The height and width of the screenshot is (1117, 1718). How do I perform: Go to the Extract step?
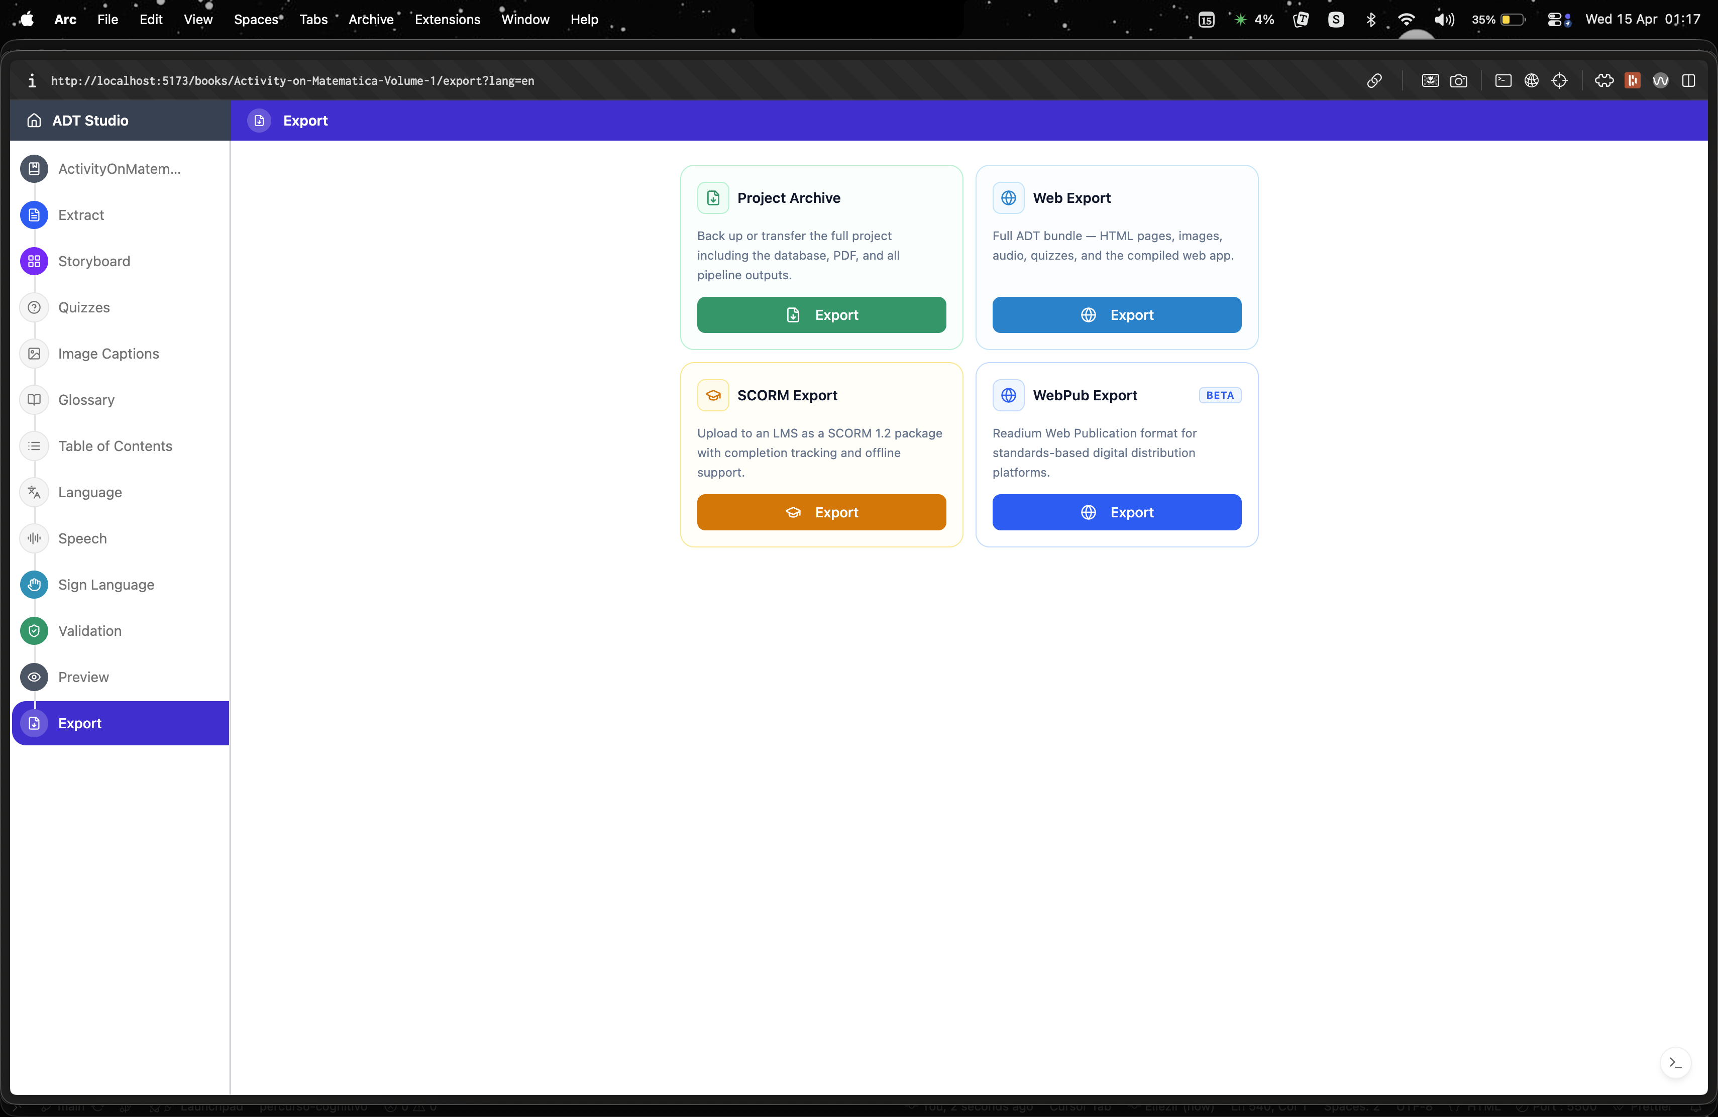coord(121,215)
